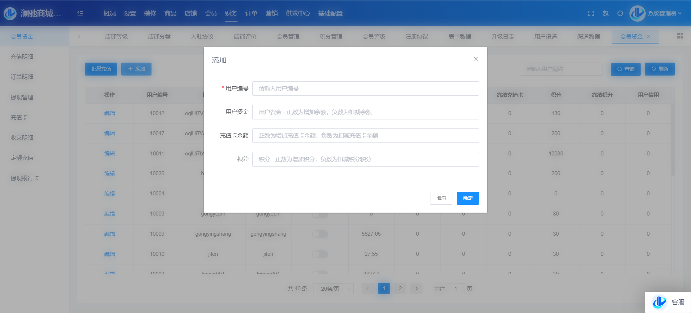Click the 取消 cancel button

tap(441, 198)
